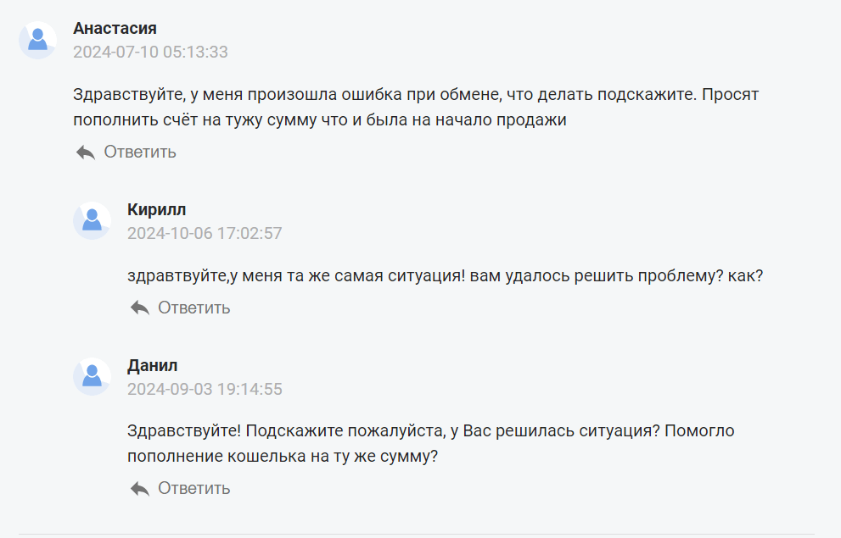Click the 'Ответить' text below Анастасия's message

[140, 152]
